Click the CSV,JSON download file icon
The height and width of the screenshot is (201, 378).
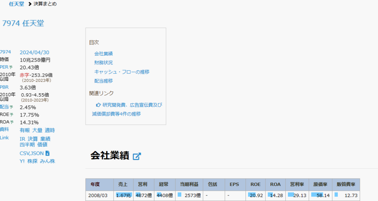click(x=48, y=153)
